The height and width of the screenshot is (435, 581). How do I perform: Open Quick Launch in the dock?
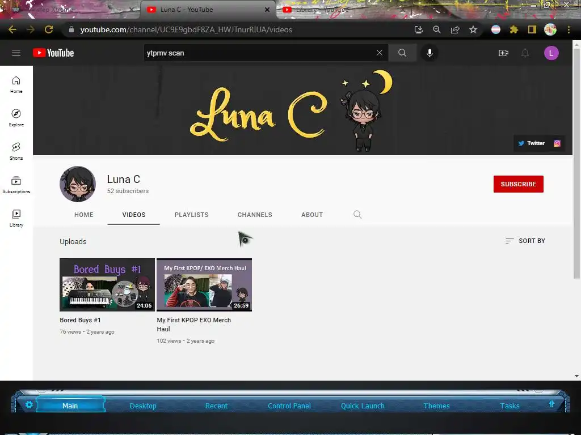[363, 406]
